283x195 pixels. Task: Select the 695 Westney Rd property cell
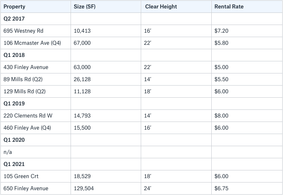36,31
